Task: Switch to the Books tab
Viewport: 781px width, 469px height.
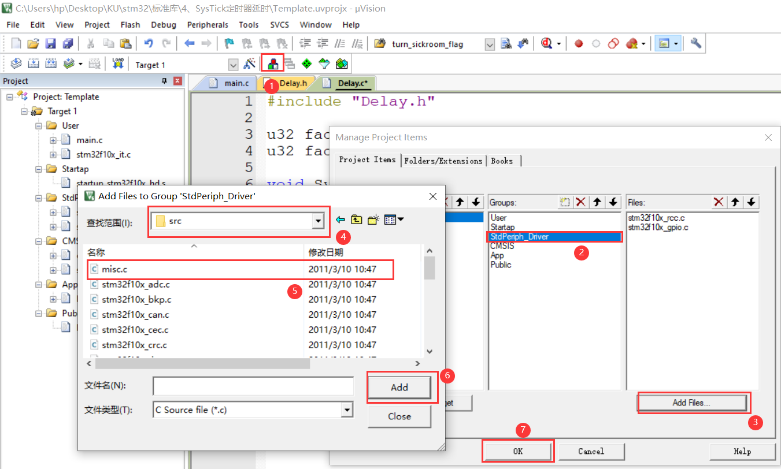Action: (x=502, y=161)
